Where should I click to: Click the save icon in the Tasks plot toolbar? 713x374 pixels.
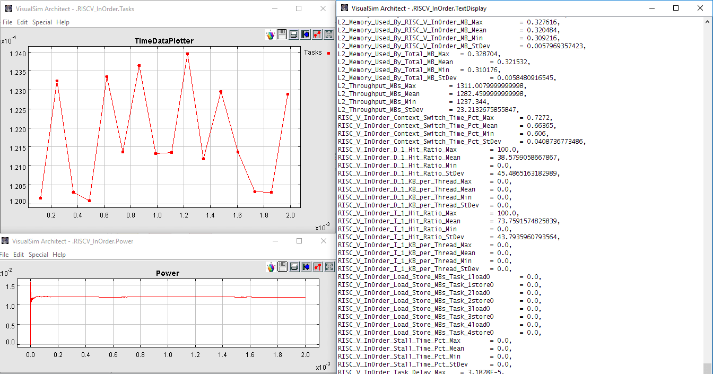point(282,34)
